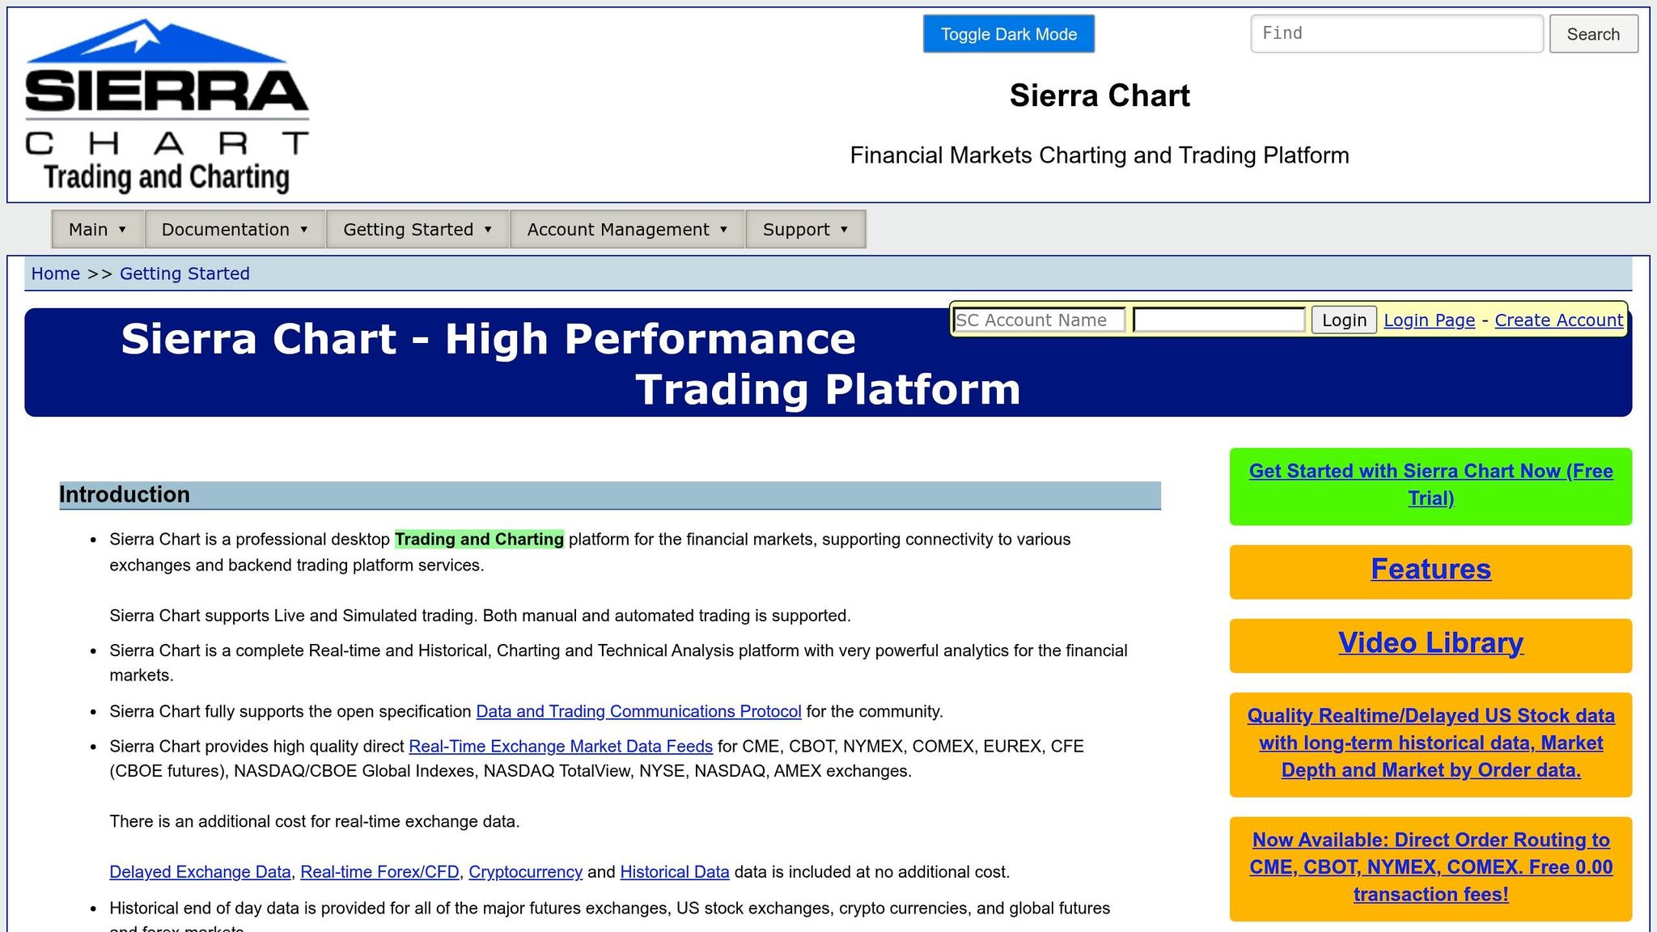This screenshot has width=1657, height=932.
Task: Toggle Dark Mode button
Action: 1008,34
